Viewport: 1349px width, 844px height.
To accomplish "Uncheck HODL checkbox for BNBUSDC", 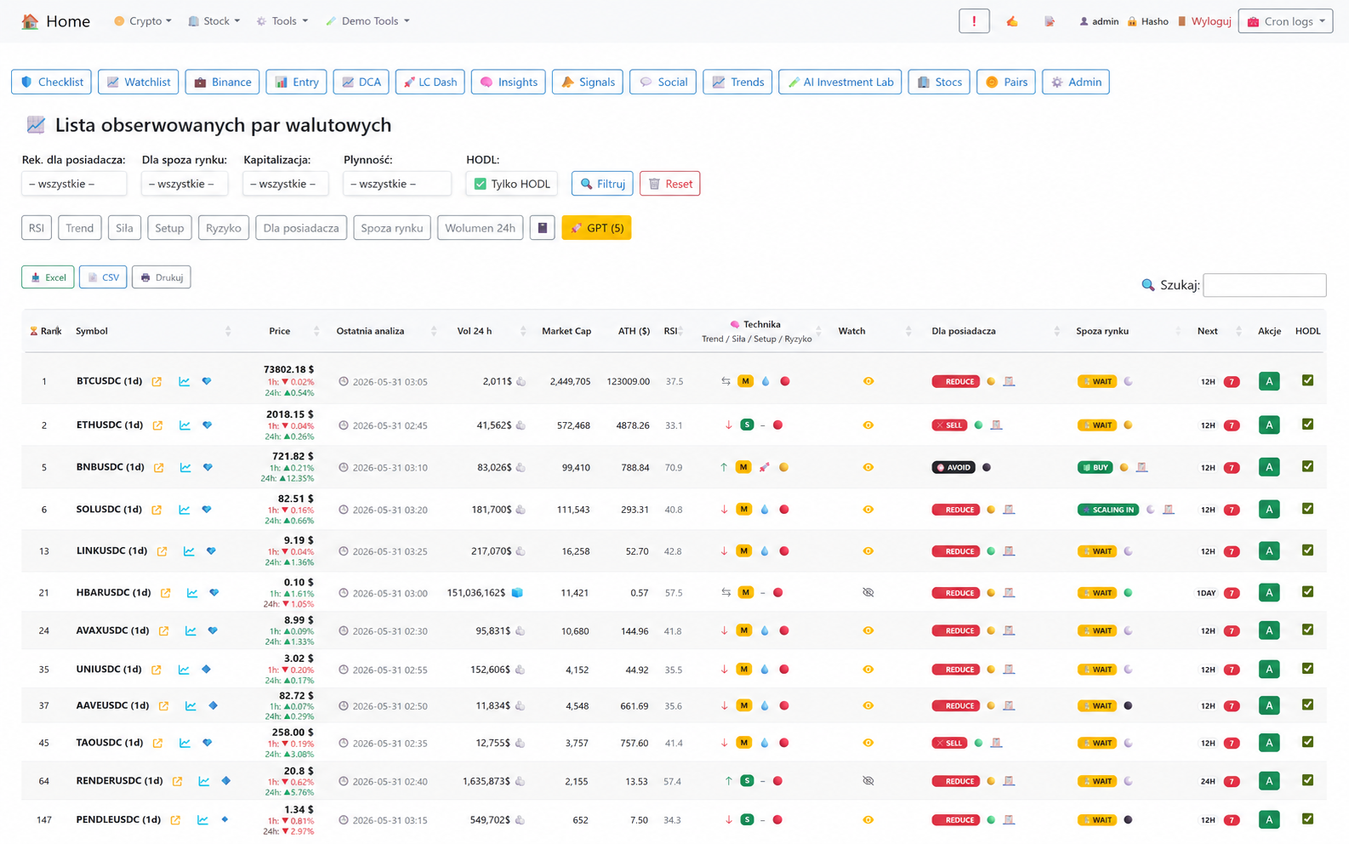I will click(1307, 466).
